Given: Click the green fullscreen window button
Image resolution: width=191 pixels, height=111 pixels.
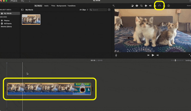Looking at the screenshot, I should coord(6,1).
